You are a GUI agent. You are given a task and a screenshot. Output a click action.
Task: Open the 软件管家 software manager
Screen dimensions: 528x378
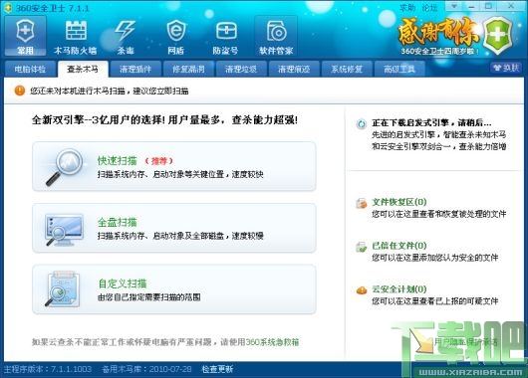276,36
